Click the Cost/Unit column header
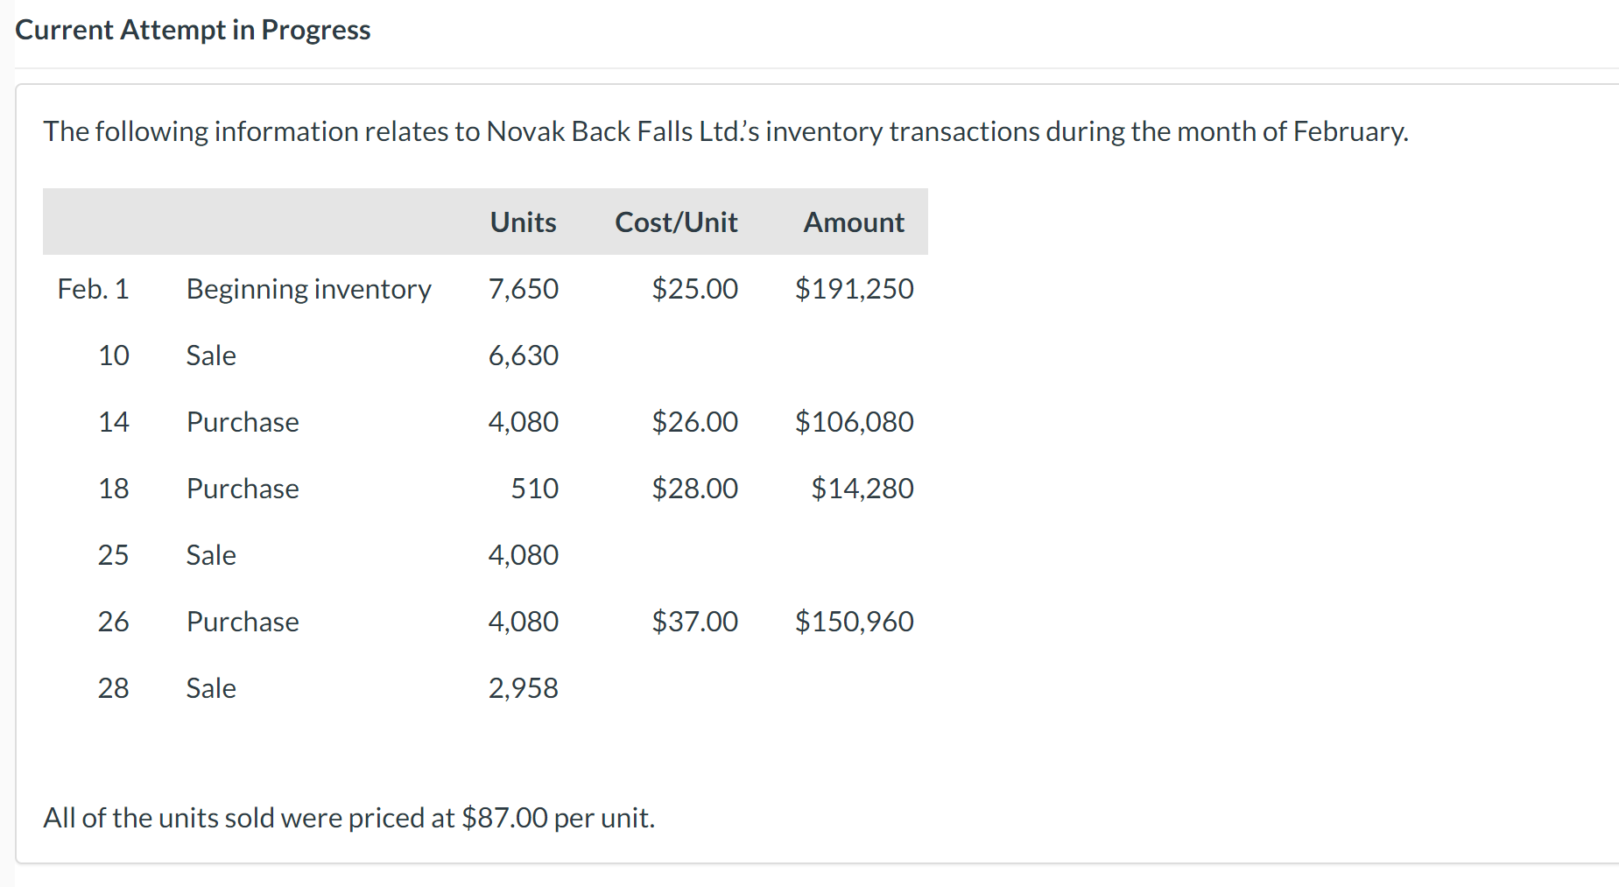Viewport: 1619px width, 887px height. [676, 222]
